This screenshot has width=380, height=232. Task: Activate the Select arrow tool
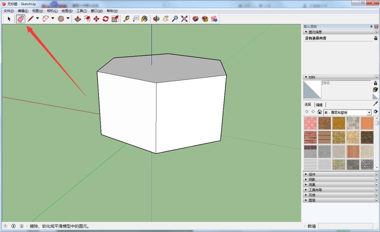tap(9, 19)
